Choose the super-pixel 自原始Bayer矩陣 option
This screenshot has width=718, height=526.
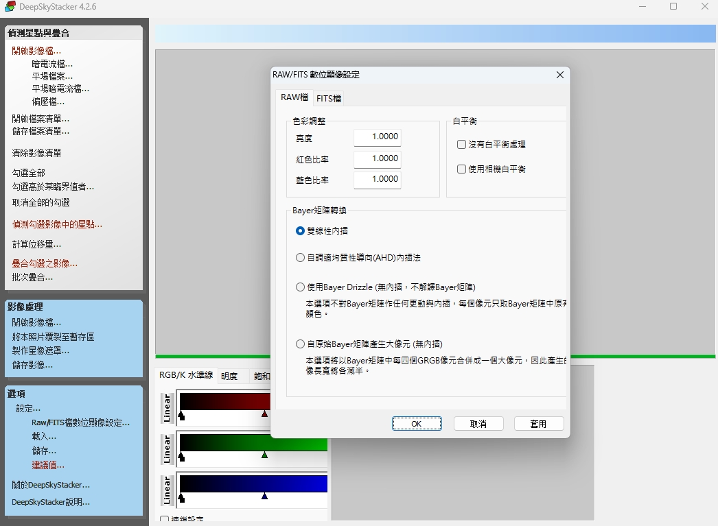pos(300,344)
